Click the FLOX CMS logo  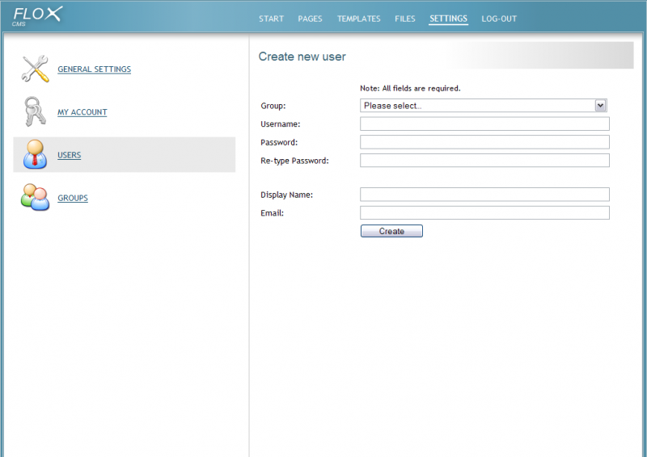pyautogui.click(x=37, y=16)
